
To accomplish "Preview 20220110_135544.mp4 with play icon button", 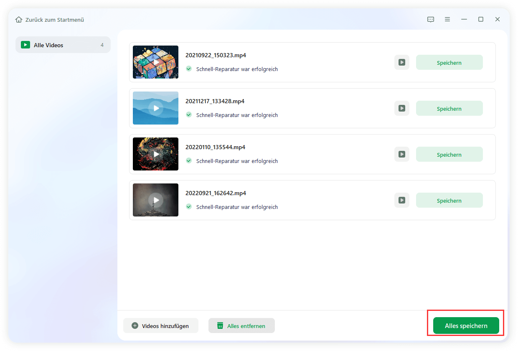I will tap(402, 154).
